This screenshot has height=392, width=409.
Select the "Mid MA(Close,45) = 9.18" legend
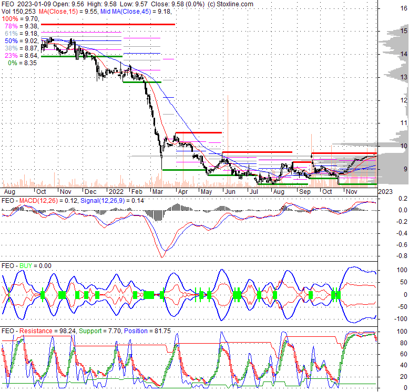pyautogui.click(x=136, y=12)
